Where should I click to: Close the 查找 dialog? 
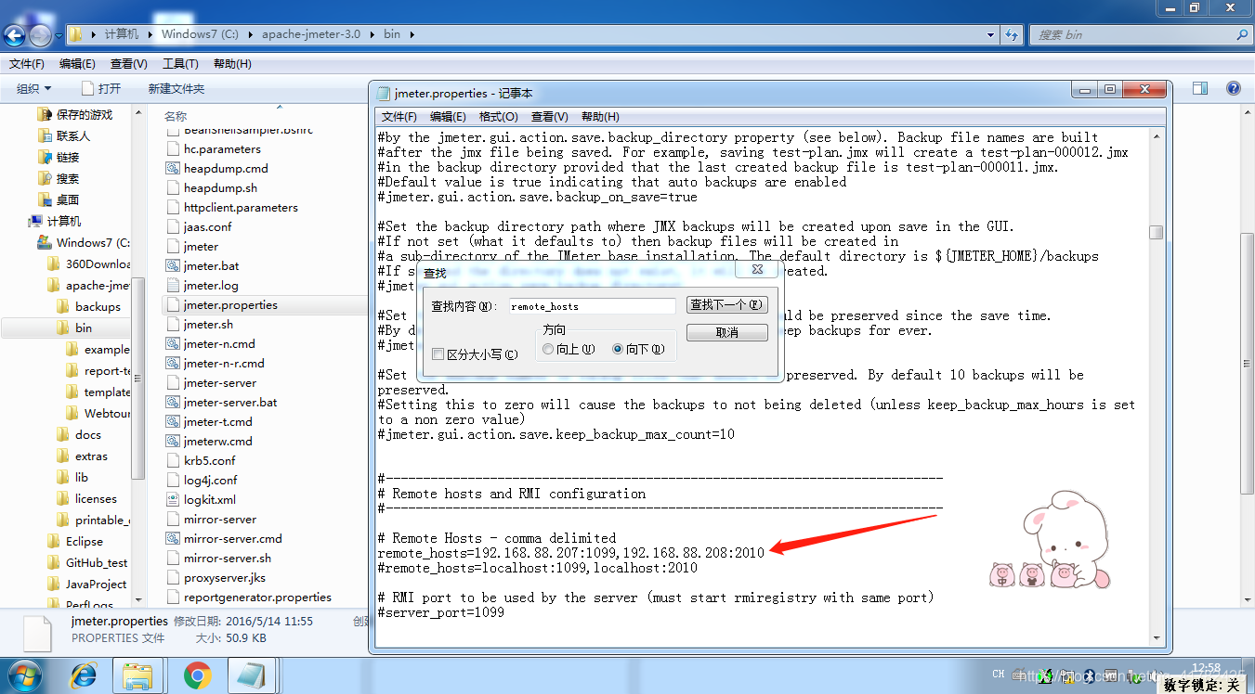(x=755, y=270)
